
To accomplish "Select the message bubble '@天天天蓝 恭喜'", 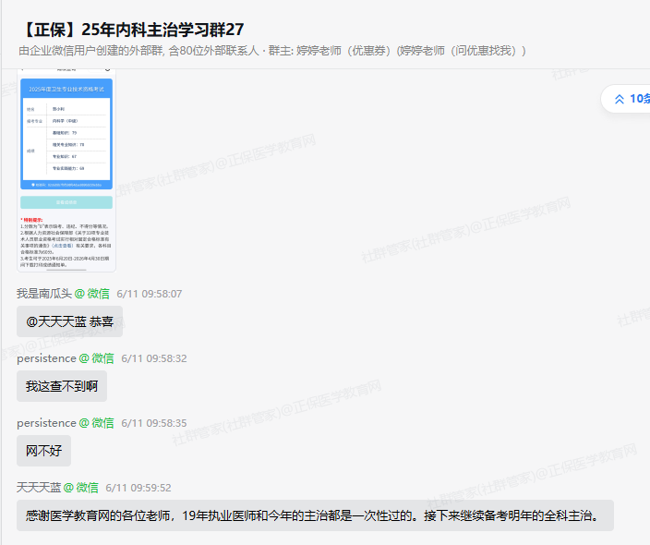I will pyautogui.click(x=69, y=321).
